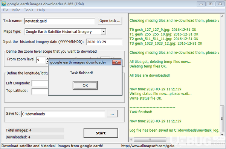Click the From zoom level field
The image size is (226, 149).
pos(41,60)
